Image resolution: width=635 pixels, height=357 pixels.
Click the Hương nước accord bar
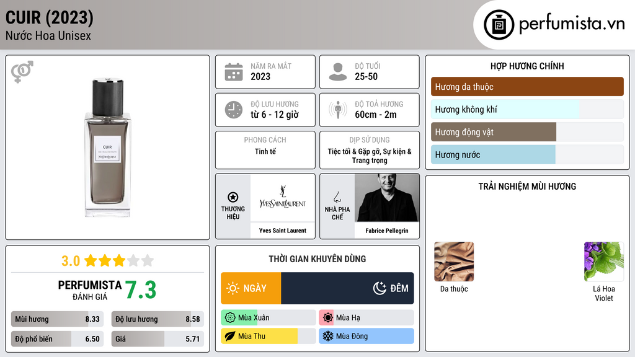point(527,154)
